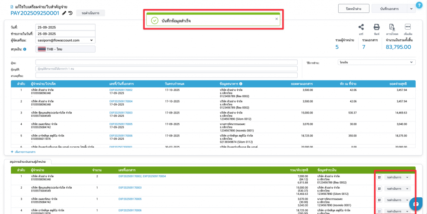
Task: Click the info icon next to สกุลเงิน
Action: pyautogui.click(x=25, y=49)
